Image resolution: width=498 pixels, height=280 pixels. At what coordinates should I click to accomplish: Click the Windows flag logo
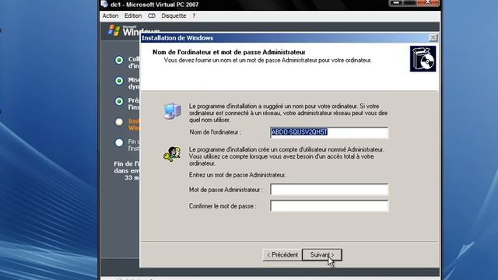pyautogui.click(x=114, y=30)
